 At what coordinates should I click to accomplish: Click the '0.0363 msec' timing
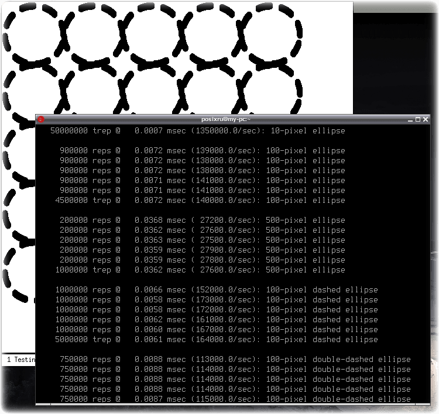point(160,240)
